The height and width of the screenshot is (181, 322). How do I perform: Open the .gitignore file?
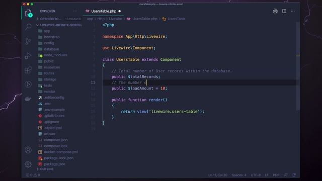51,122
